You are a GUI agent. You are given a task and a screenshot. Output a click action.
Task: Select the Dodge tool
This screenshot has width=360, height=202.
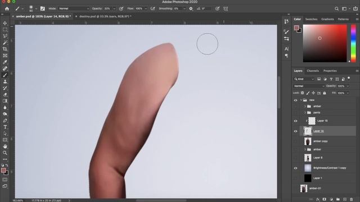point(5,114)
